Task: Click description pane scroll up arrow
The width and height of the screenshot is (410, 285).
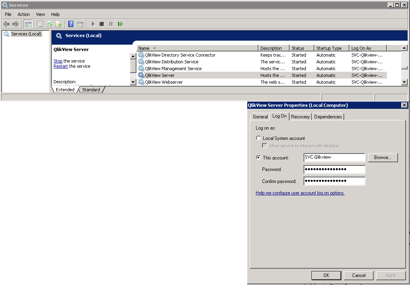Action: [x=133, y=56]
